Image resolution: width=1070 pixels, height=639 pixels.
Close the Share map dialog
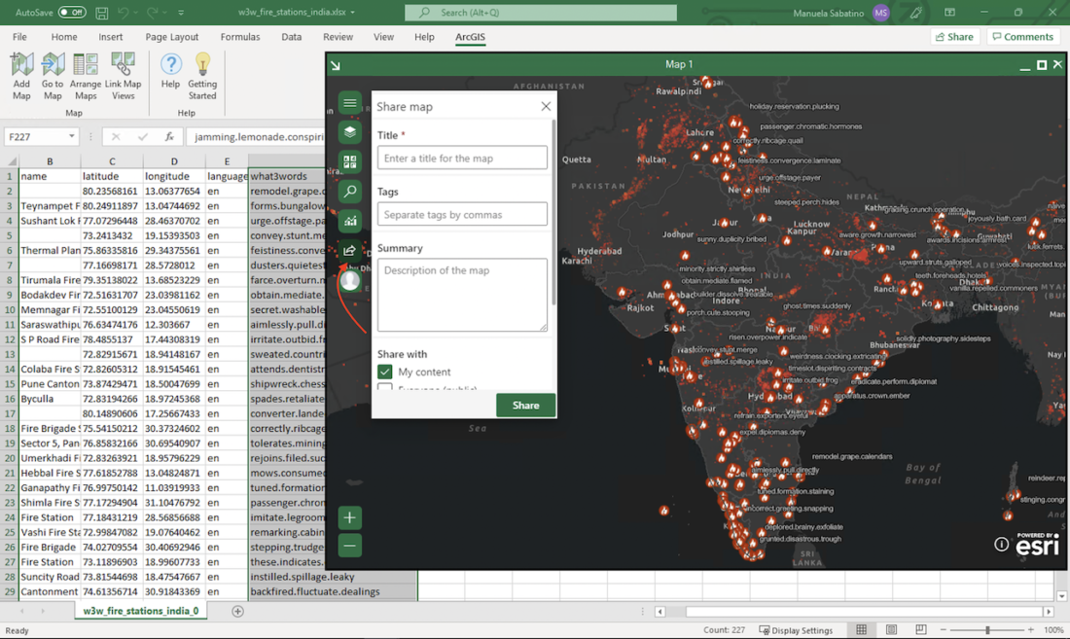[x=546, y=106]
